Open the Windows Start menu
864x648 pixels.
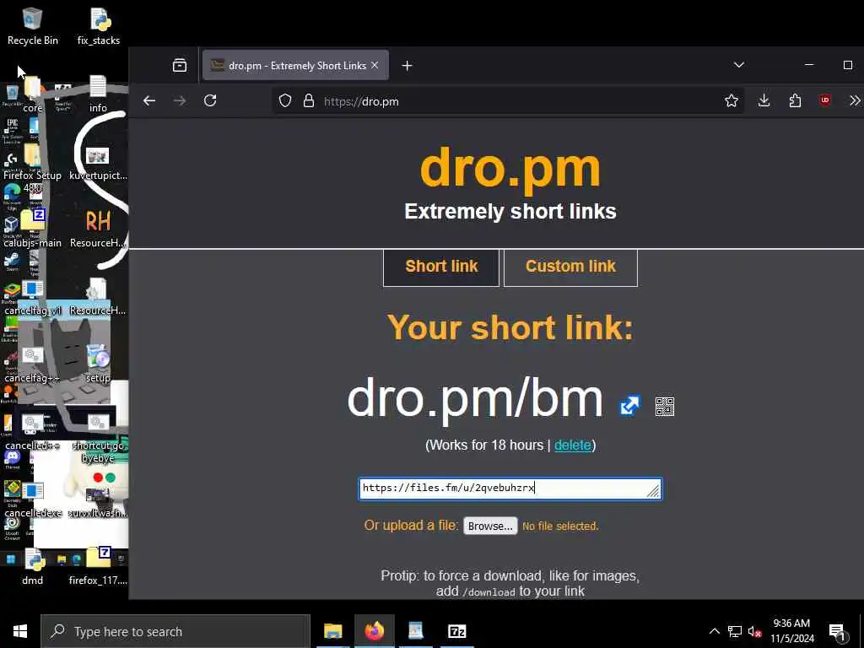[20, 631]
